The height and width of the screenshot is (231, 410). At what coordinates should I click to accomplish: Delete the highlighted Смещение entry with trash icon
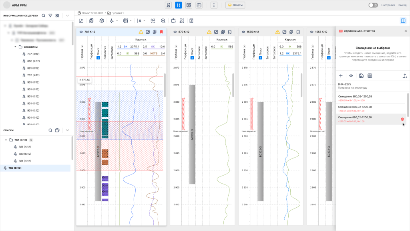click(x=402, y=119)
